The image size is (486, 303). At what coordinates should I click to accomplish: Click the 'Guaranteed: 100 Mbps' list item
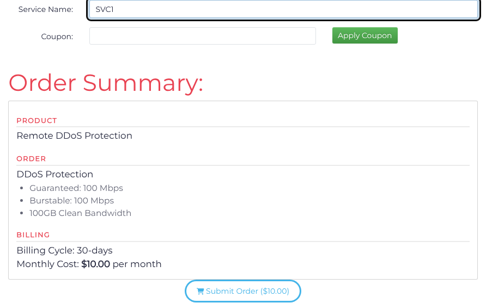pyautogui.click(x=76, y=188)
